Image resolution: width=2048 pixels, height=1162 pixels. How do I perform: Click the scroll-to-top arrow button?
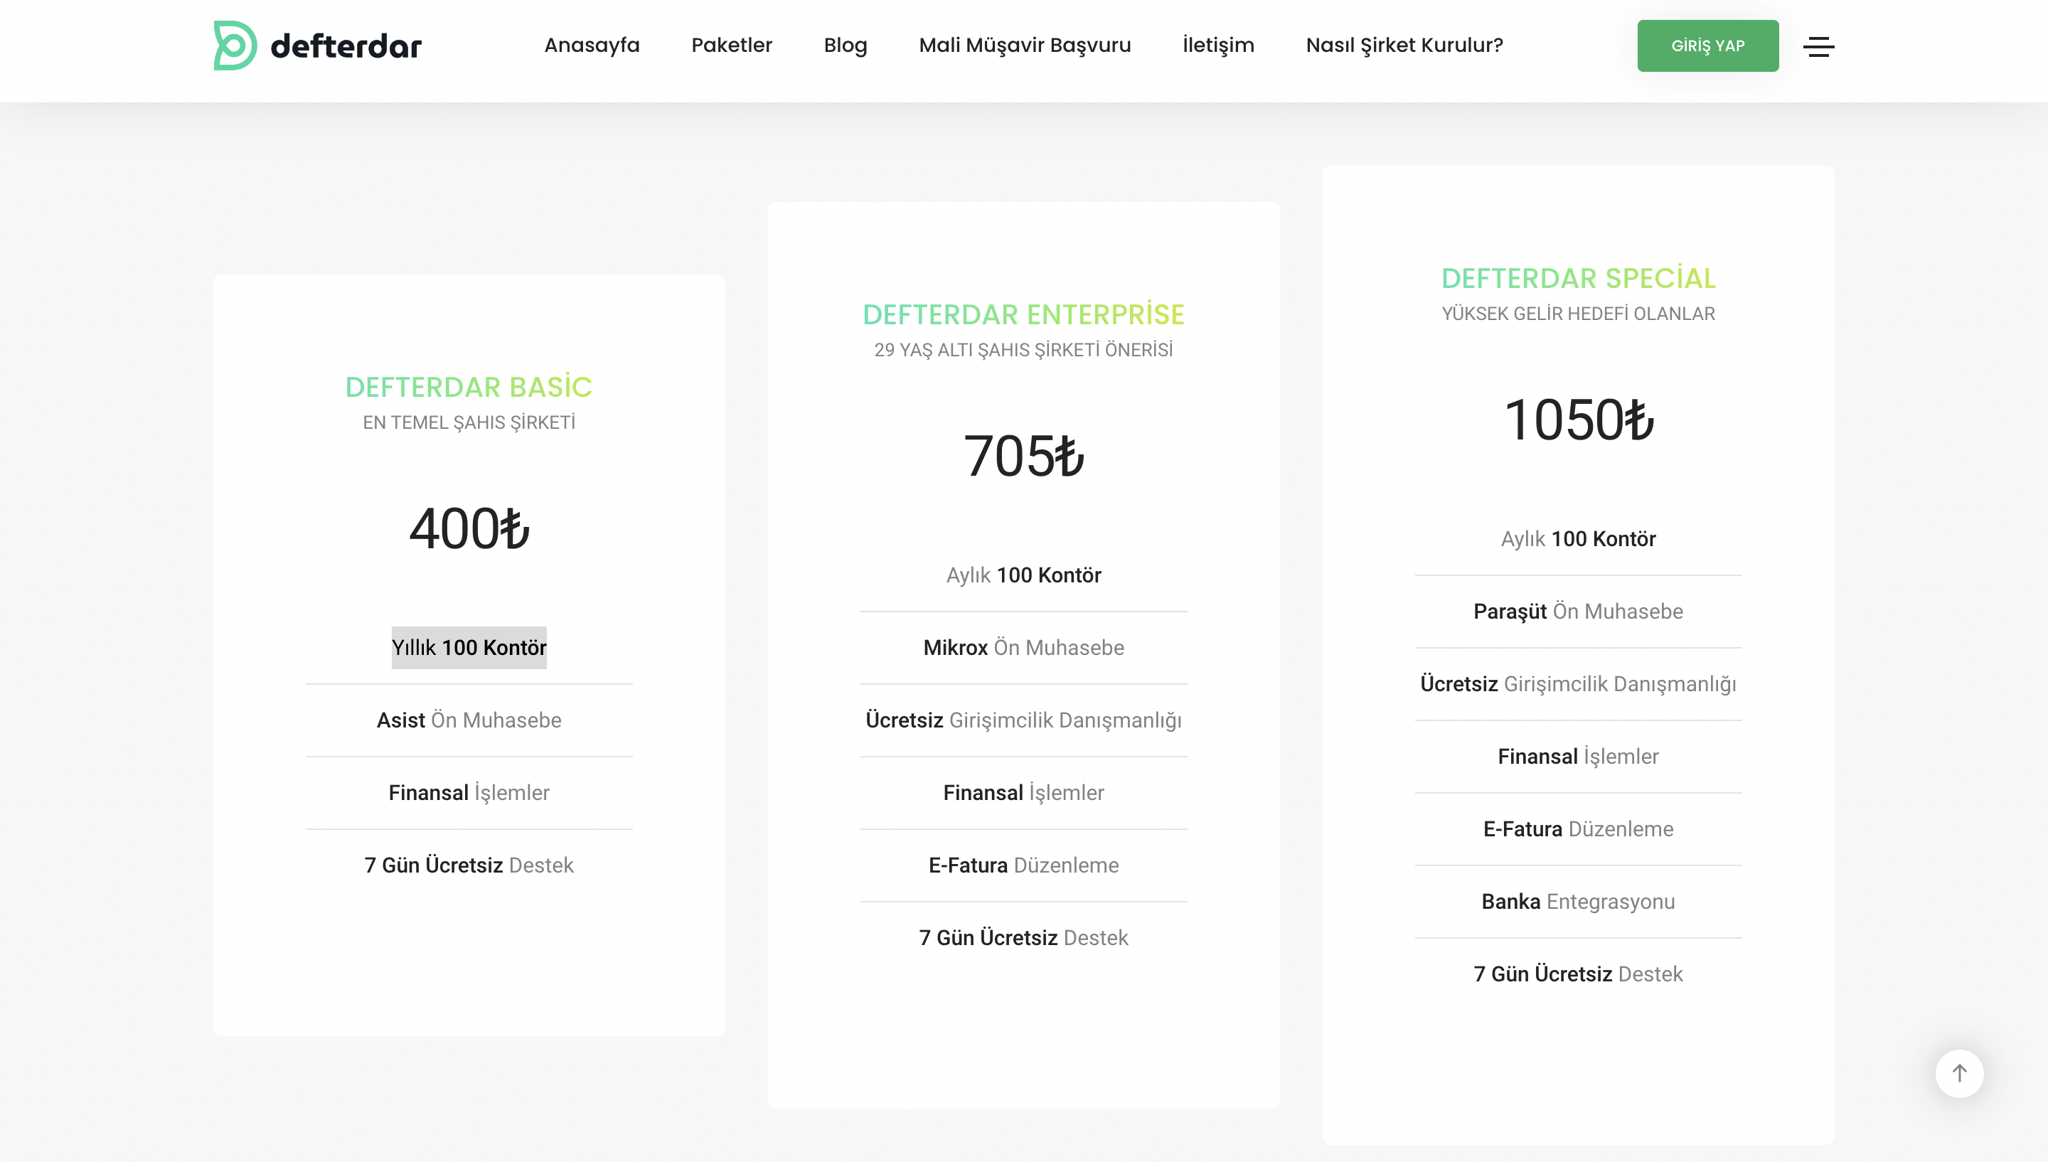(1958, 1073)
